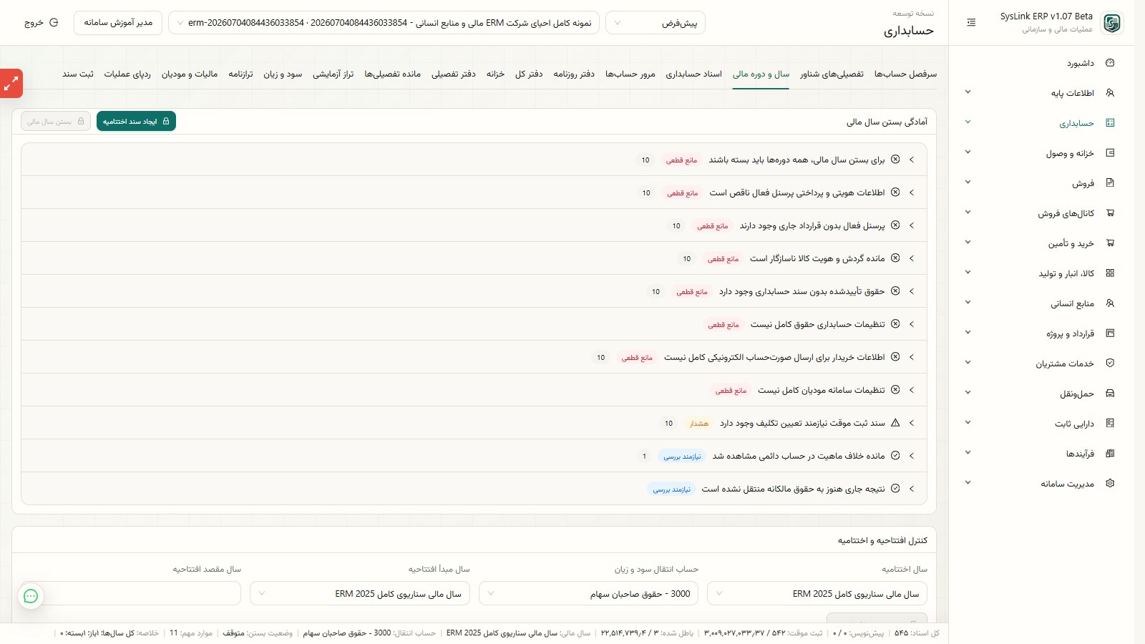This screenshot has width=1145, height=644.
Task: Click مدیر آموزش سامانه button
Action: 118,23
